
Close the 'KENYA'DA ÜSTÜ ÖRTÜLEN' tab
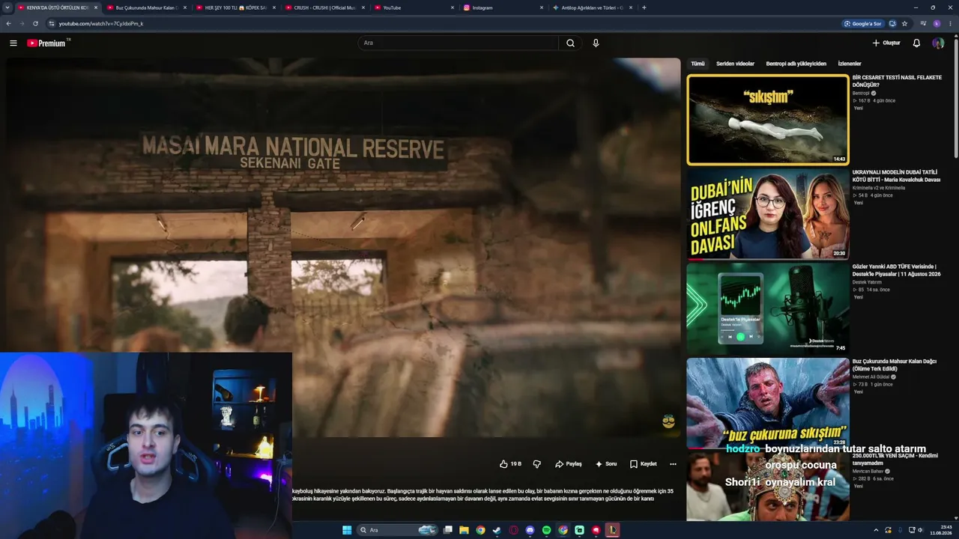click(x=95, y=7)
